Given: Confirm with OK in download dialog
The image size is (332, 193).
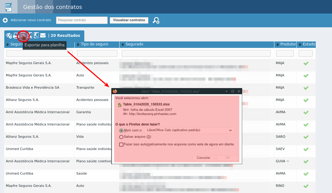Looking at the screenshot, I should [x=227, y=158].
